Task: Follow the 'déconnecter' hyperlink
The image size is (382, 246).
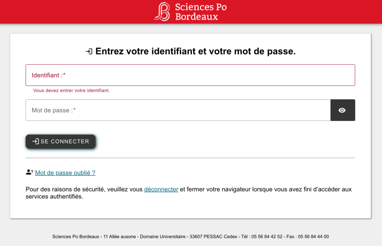Action: click(161, 189)
